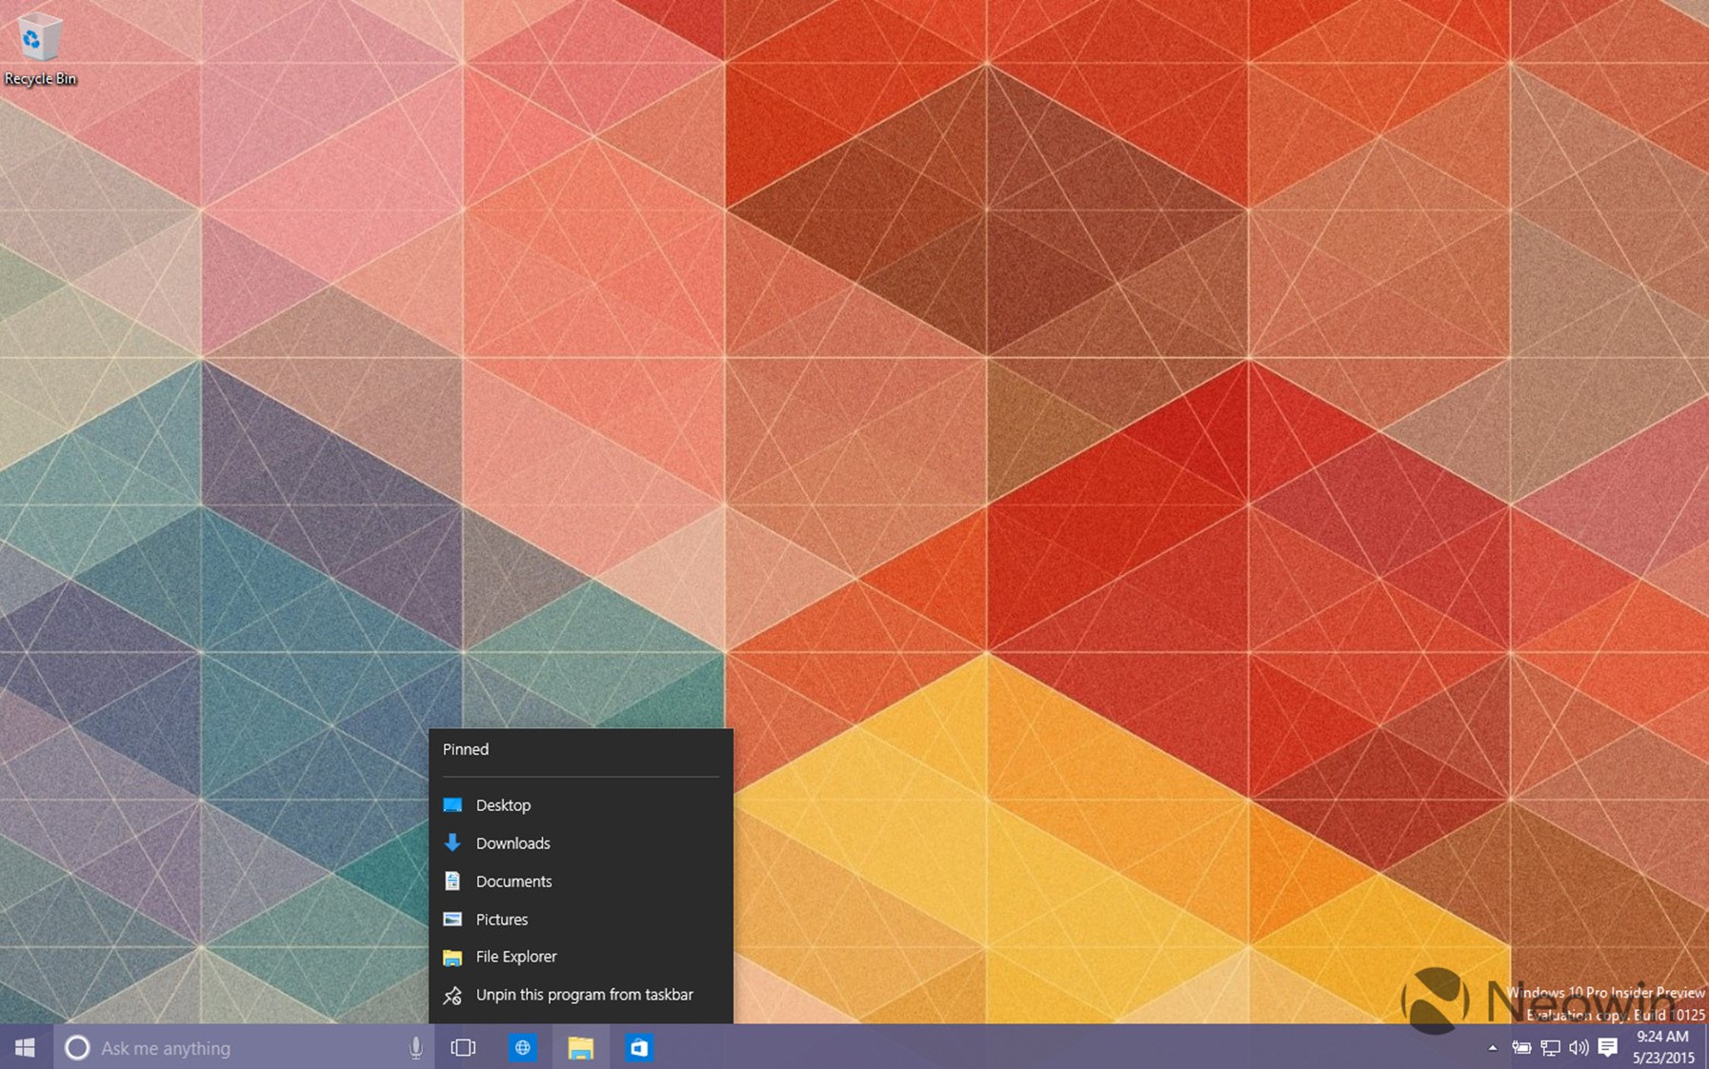Image resolution: width=1709 pixels, height=1069 pixels.
Task: Activate the Cortana microphone
Action: 415,1047
